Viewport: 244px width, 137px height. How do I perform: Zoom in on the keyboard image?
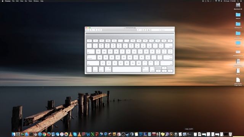pos(95,30)
